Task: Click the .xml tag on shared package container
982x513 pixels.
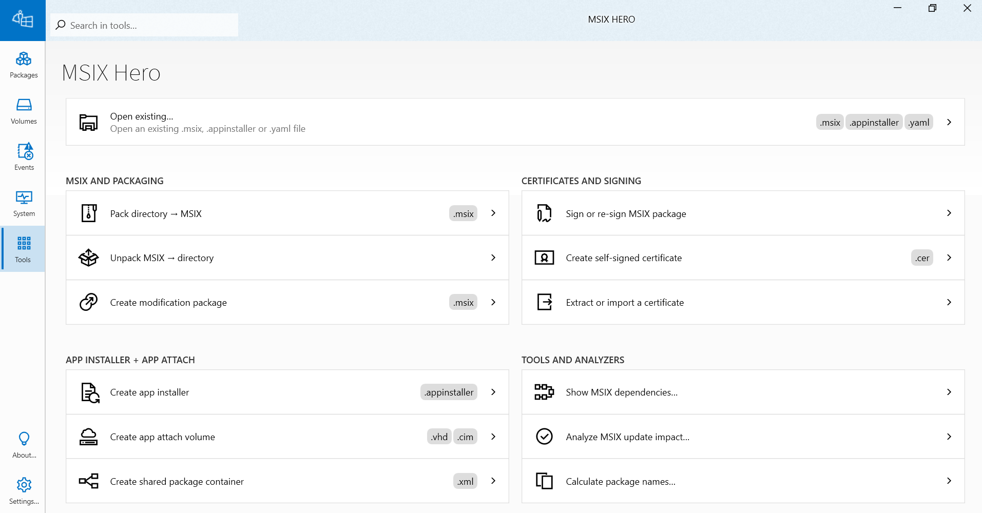Action: 465,481
